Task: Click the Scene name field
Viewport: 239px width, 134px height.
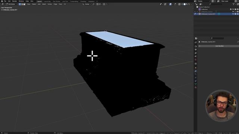Action: point(204,1)
